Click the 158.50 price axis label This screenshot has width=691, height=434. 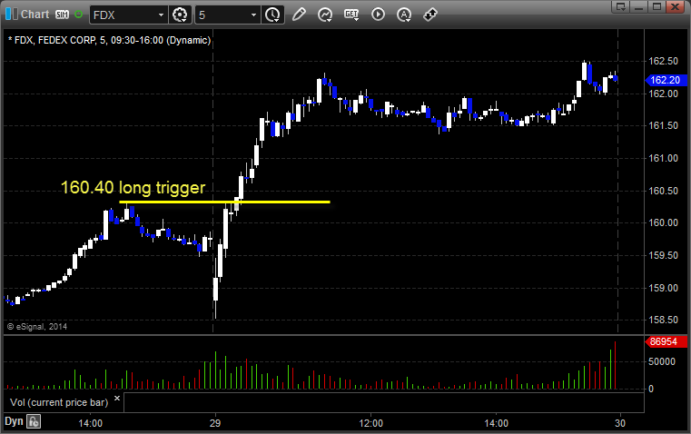(x=663, y=320)
